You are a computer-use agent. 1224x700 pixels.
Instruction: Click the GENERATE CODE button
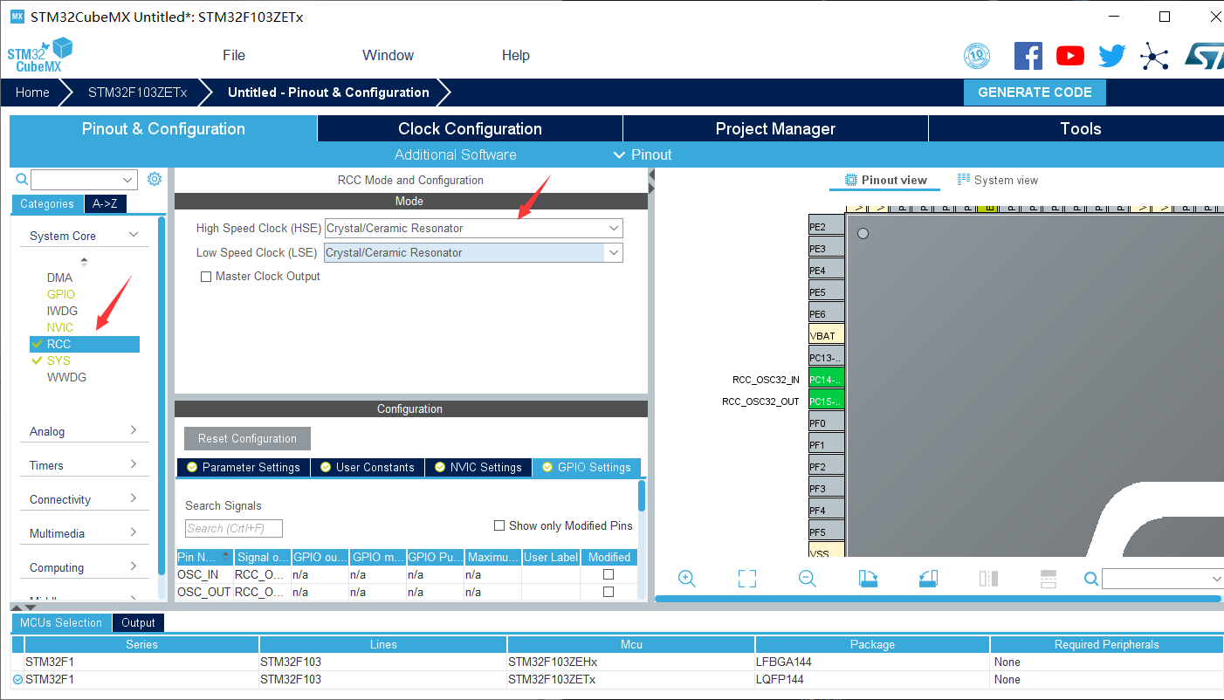point(1035,93)
